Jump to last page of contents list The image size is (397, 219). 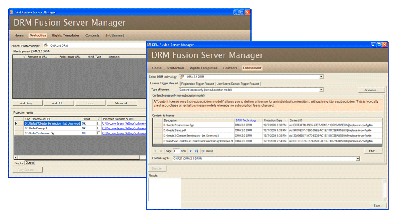click(196, 151)
